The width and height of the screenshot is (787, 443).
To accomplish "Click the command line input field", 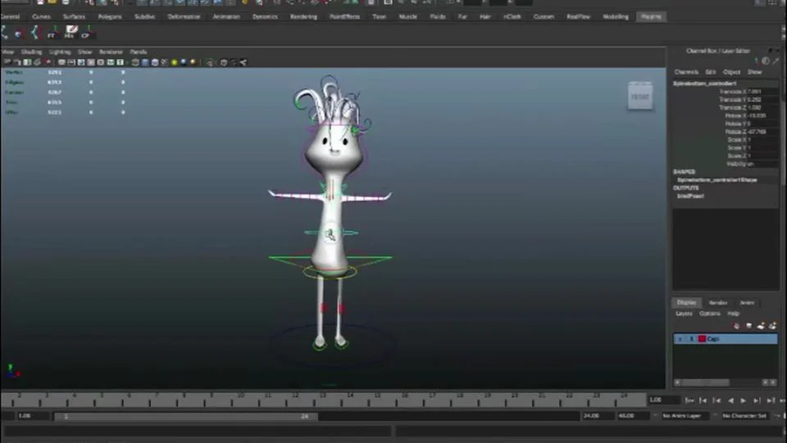I will pos(197,431).
